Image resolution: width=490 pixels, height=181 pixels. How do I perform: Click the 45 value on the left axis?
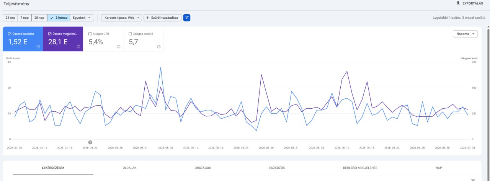point(9,62)
